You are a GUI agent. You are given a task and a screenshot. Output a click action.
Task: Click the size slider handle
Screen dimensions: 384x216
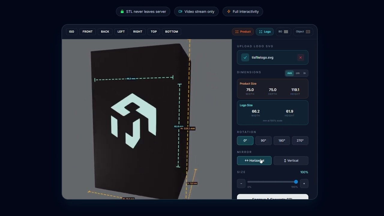click(296, 182)
